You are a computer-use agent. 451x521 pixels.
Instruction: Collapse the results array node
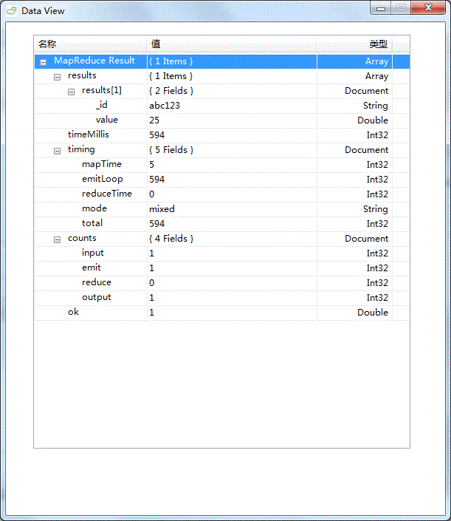(x=57, y=77)
